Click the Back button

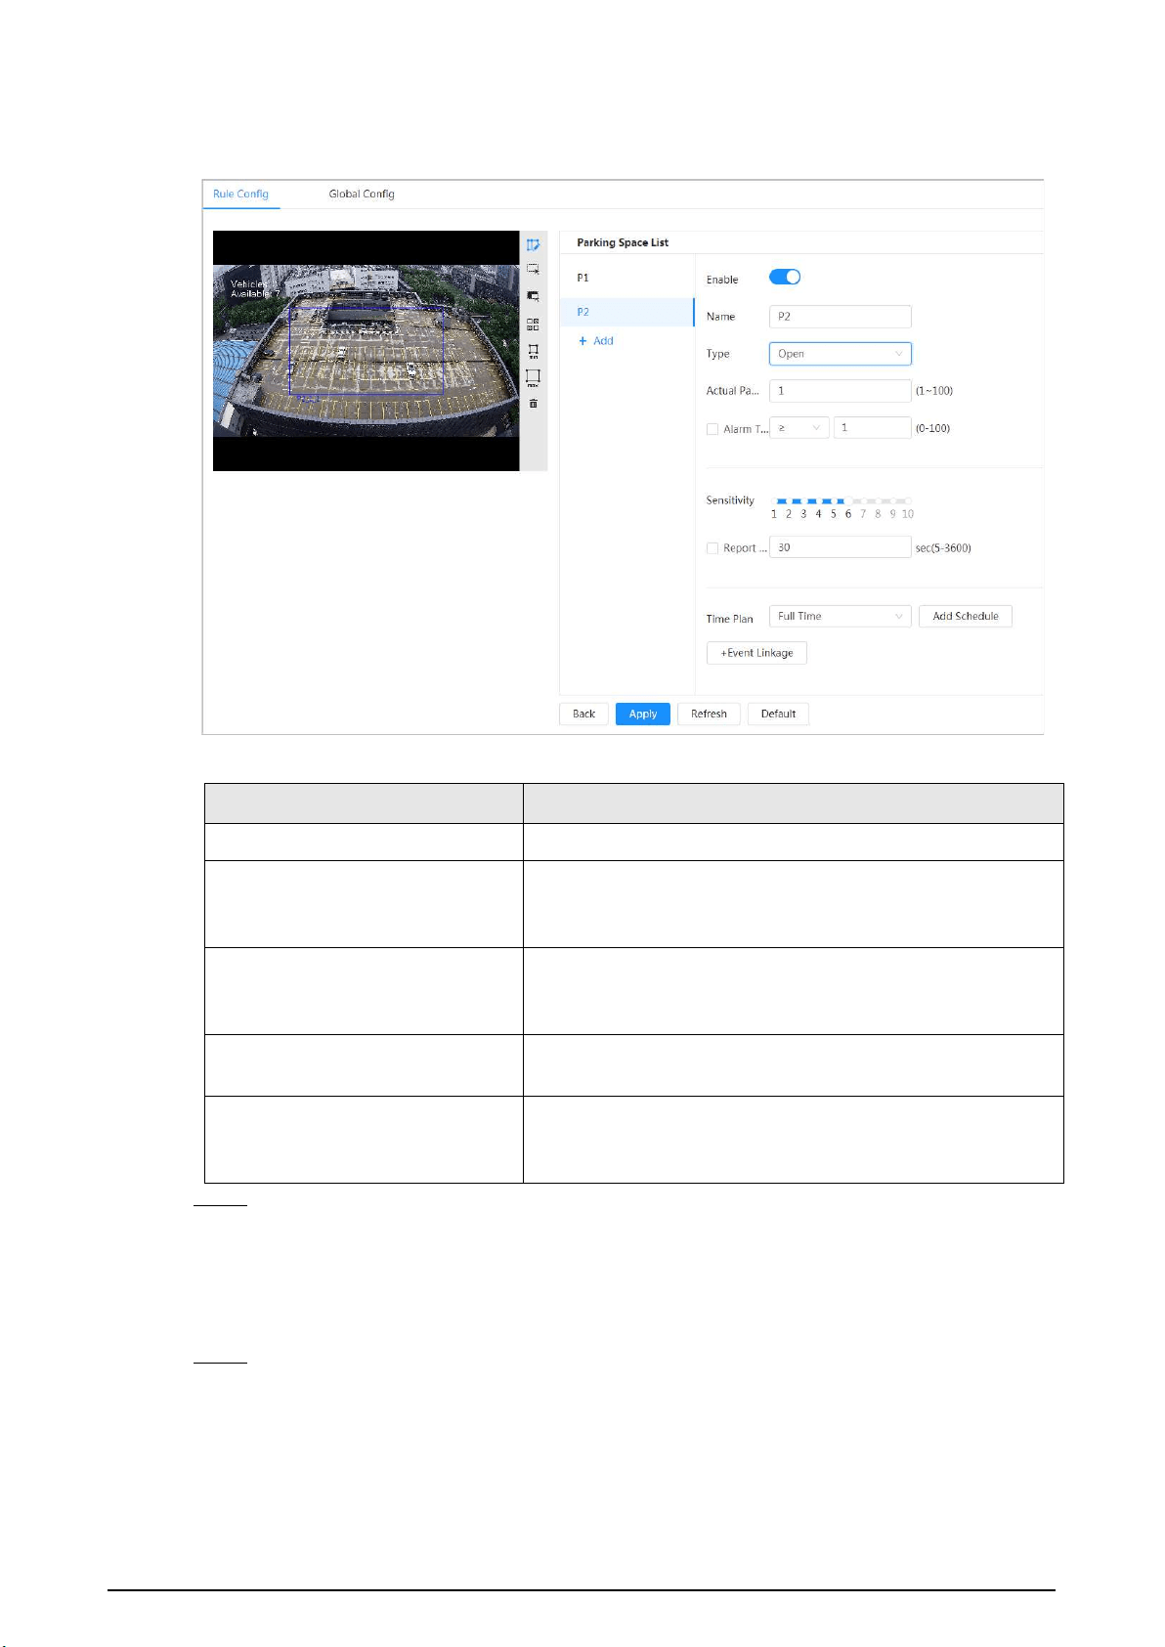tap(583, 715)
